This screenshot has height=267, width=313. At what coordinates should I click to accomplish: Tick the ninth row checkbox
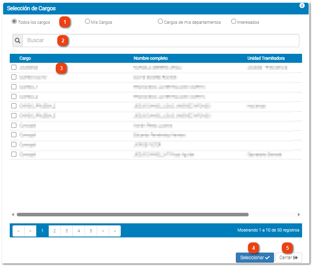[14, 145]
